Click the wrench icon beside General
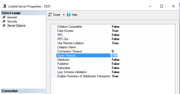The image size is (180, 94). pyautogui.click(x=4, y=17)
